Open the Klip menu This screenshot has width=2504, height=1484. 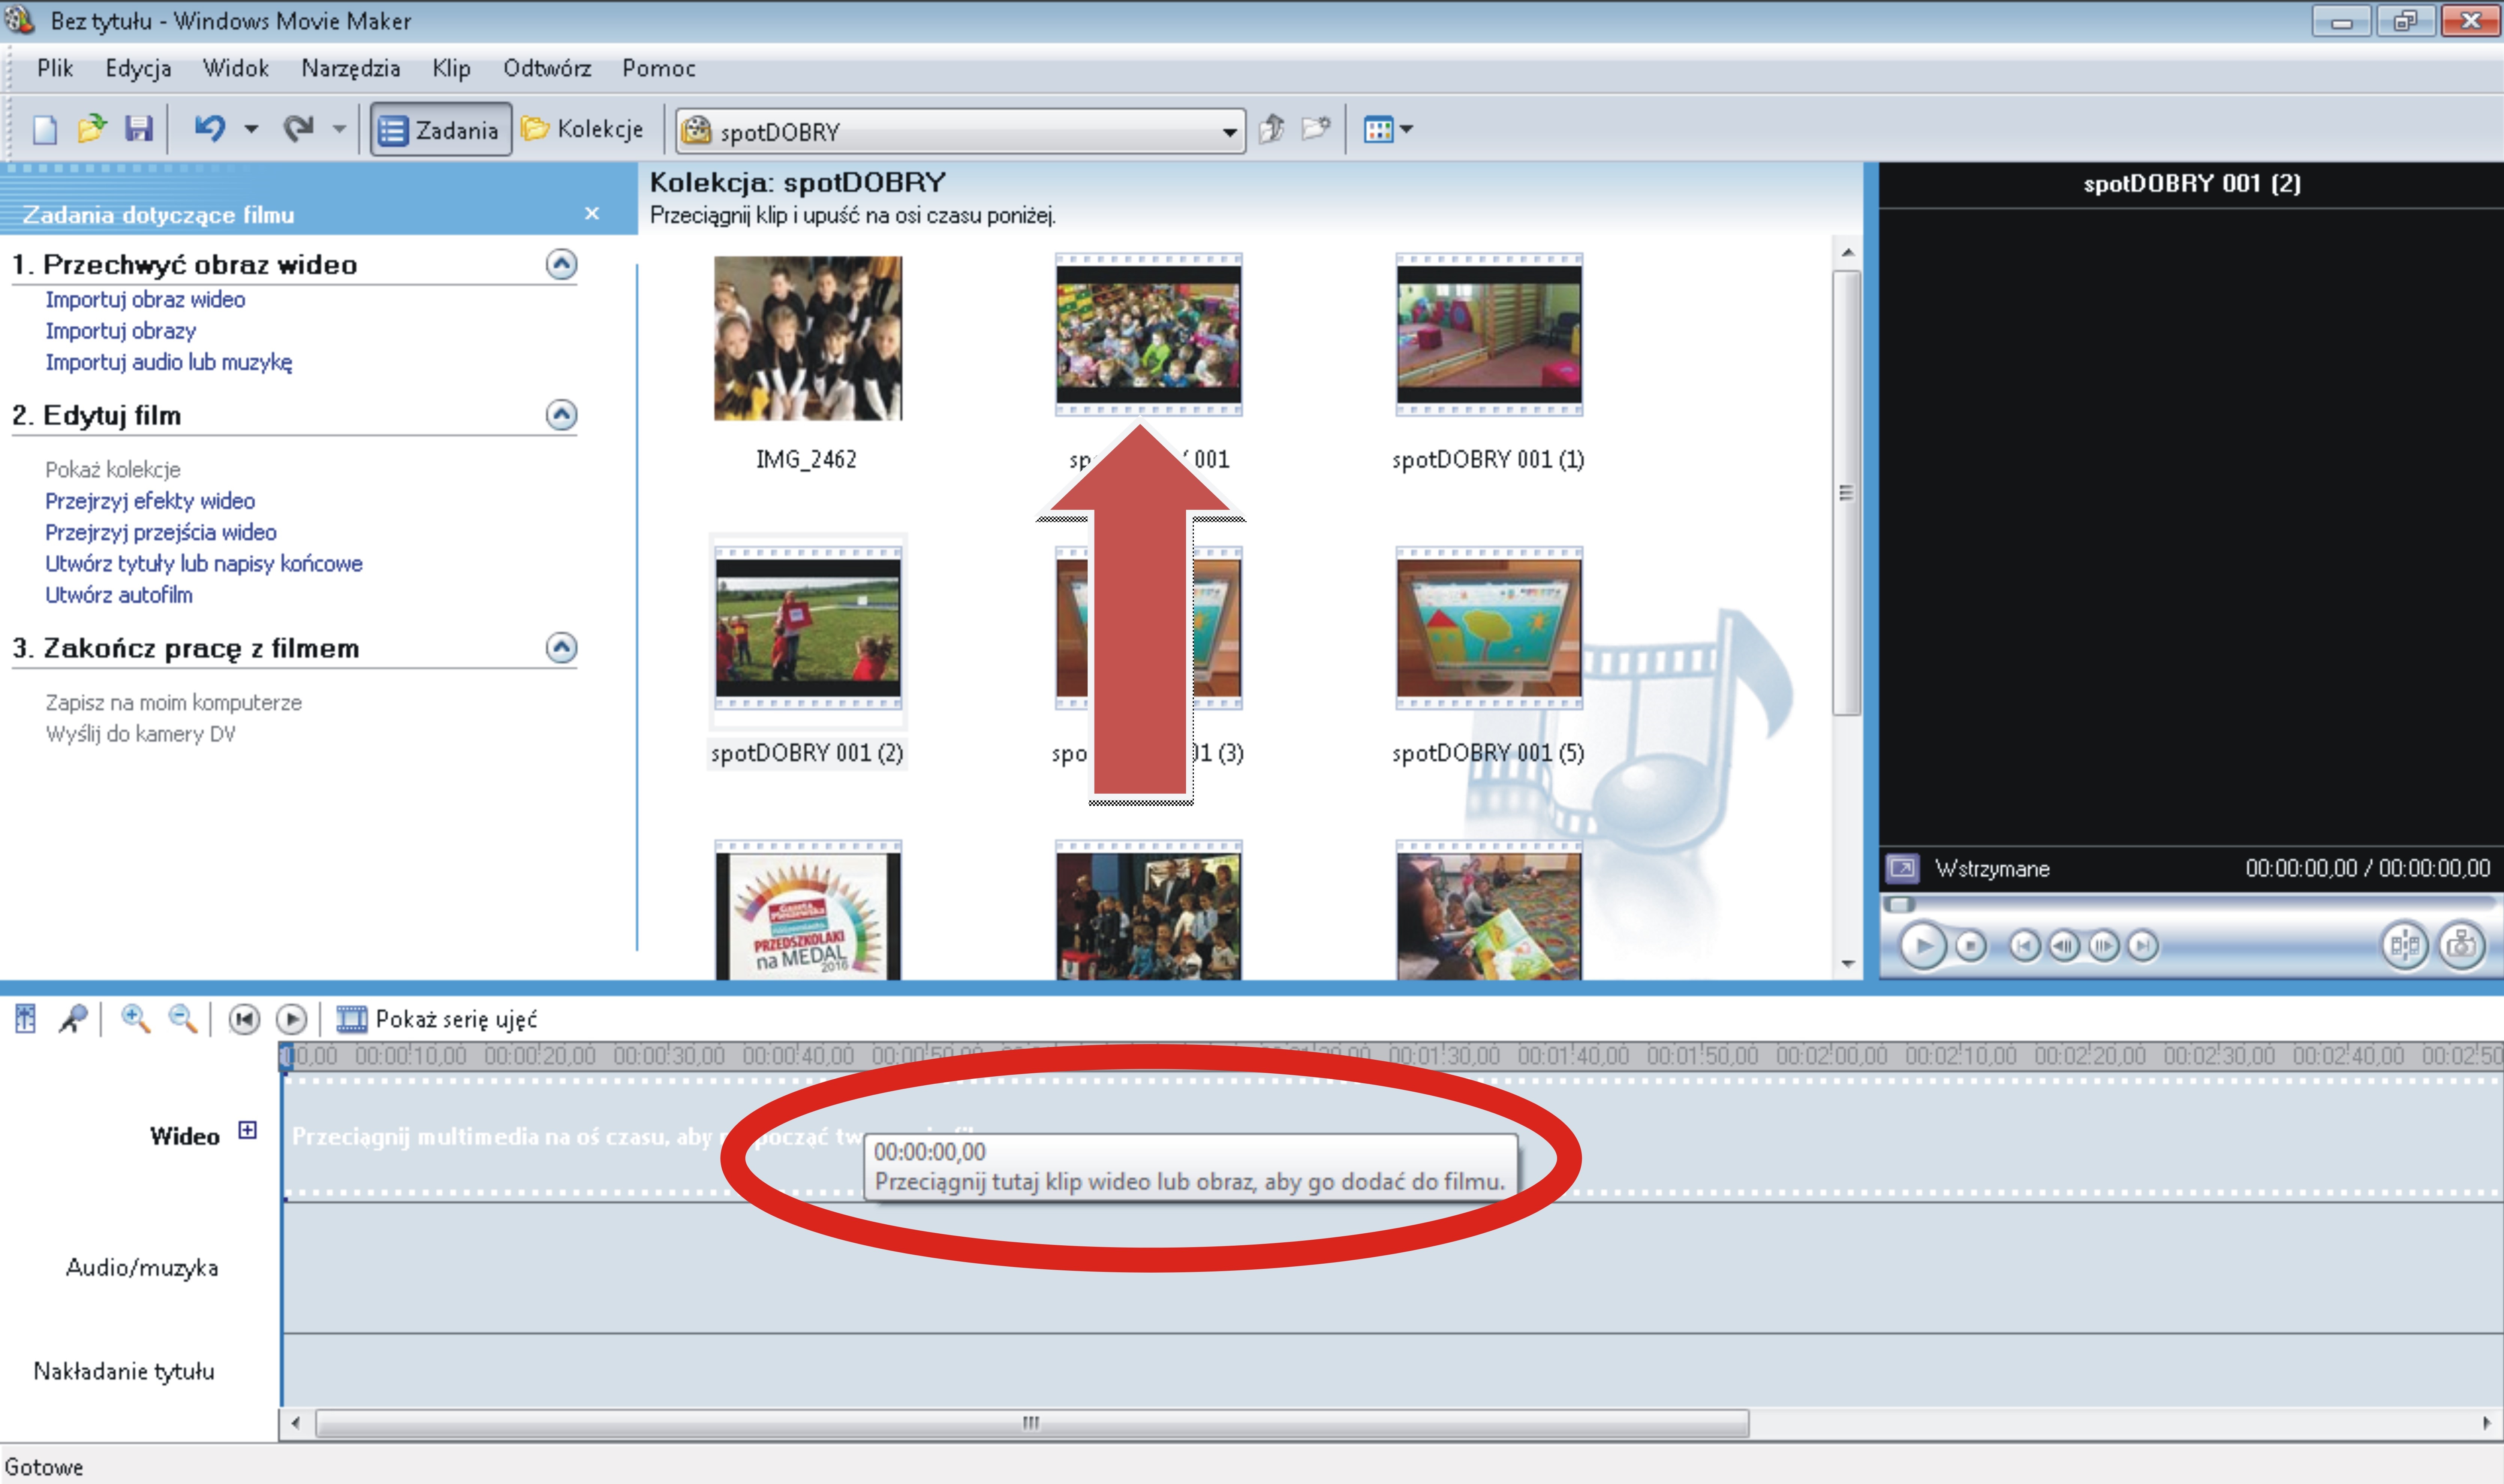click(451, 68)
